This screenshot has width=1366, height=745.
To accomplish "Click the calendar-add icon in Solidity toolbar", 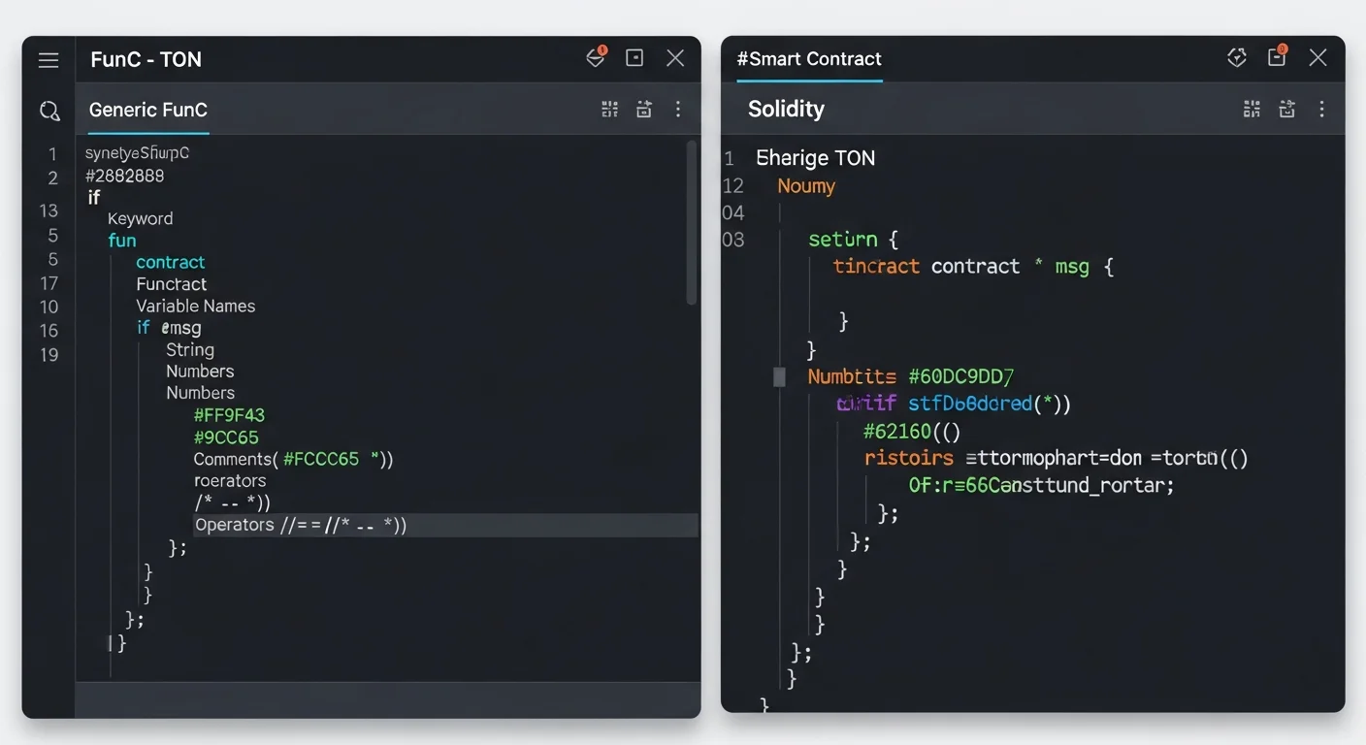I will tap(1286, 110).
